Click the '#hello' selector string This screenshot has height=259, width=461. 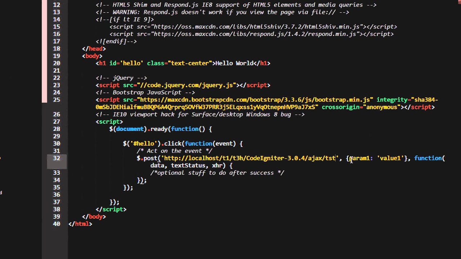pyautogui.click(x=144, y=144)
